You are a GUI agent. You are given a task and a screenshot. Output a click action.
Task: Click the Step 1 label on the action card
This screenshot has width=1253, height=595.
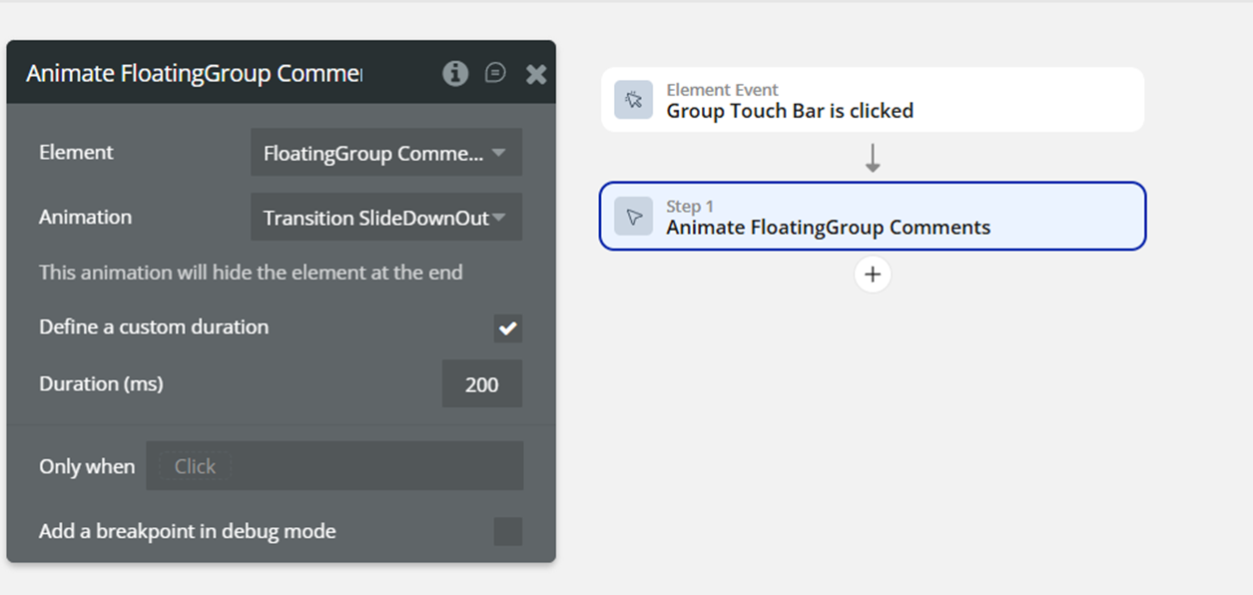click(x=690, y=207)
